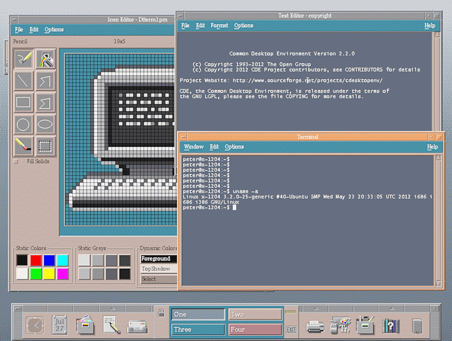Open the Options menu in Terminal

[234, 147]
